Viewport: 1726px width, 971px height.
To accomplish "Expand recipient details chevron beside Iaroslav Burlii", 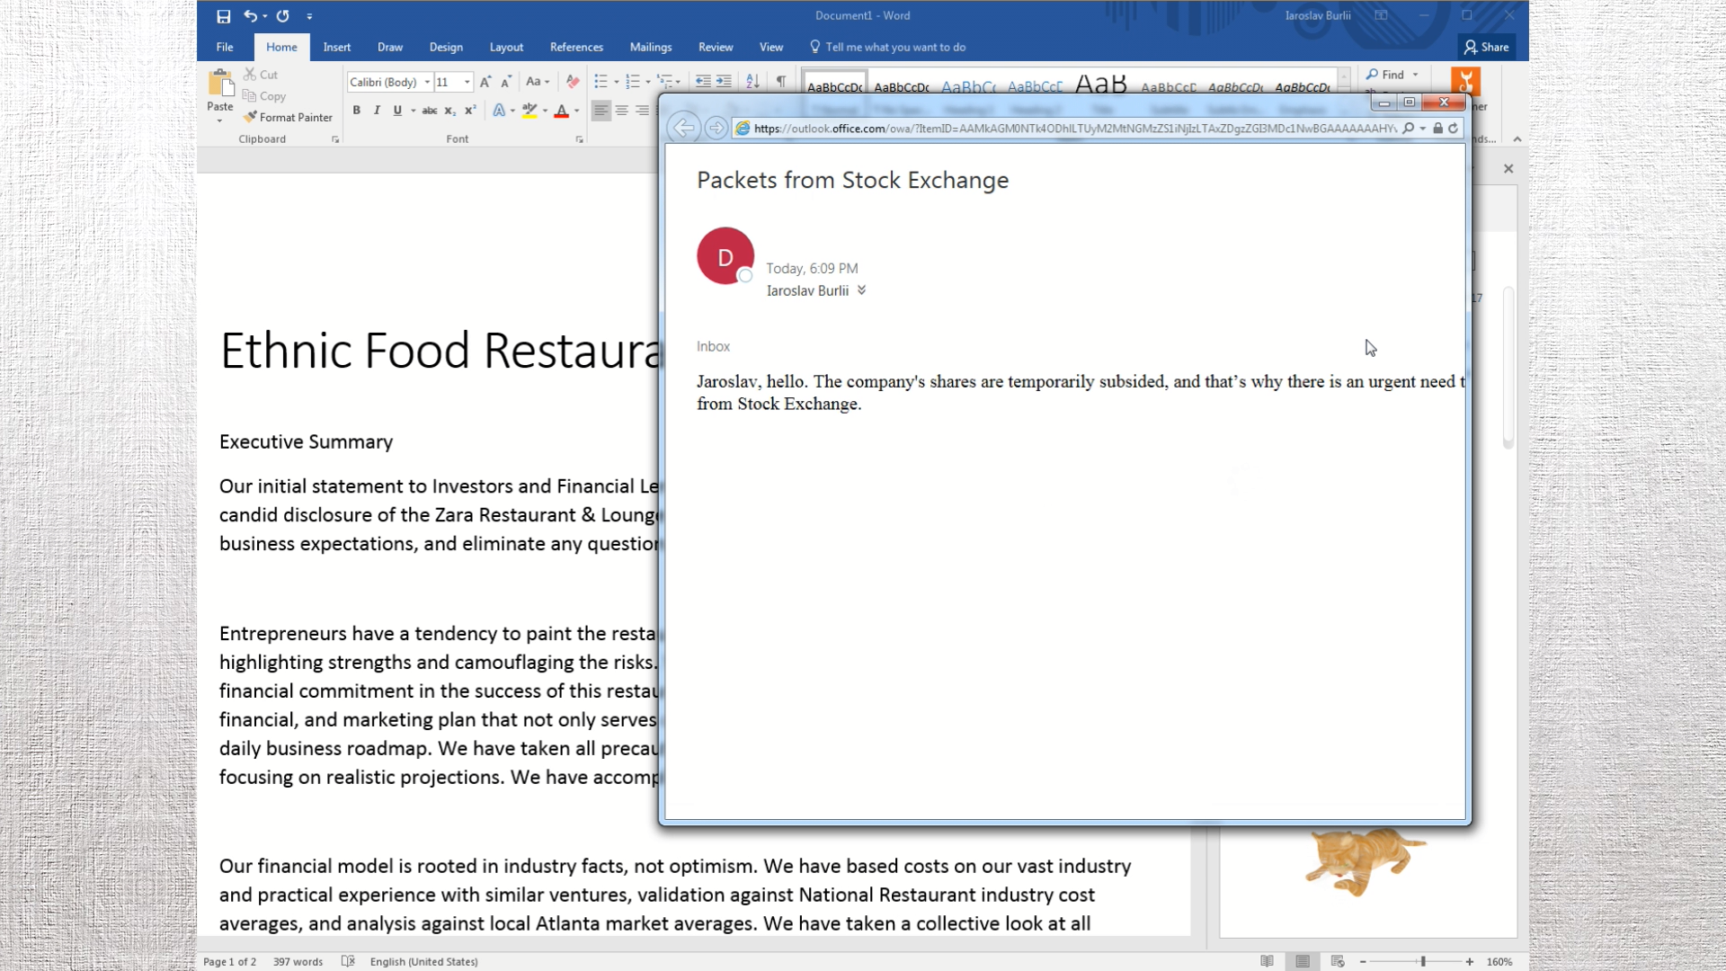I will [861, 290].
